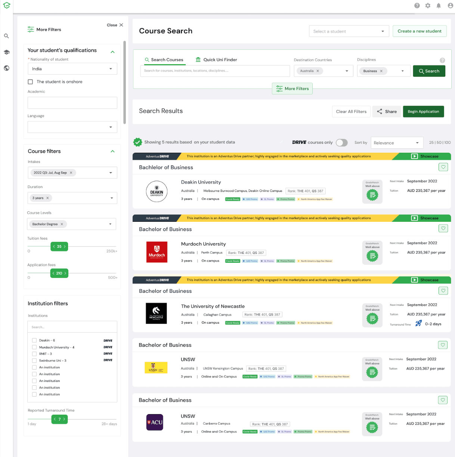This screenshot has width=455, height=457.
Task: Remove the 3 years duration chip
Action: point(47,198)
